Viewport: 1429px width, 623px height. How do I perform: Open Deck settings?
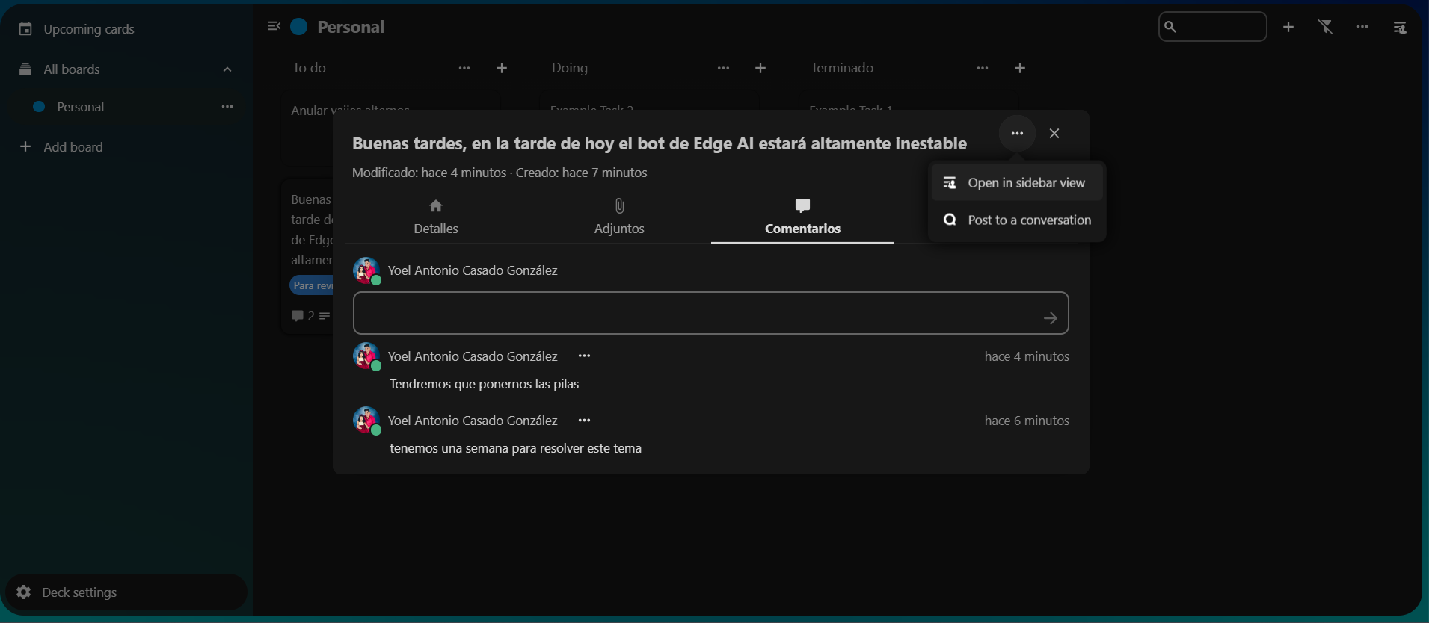[126, 592]
